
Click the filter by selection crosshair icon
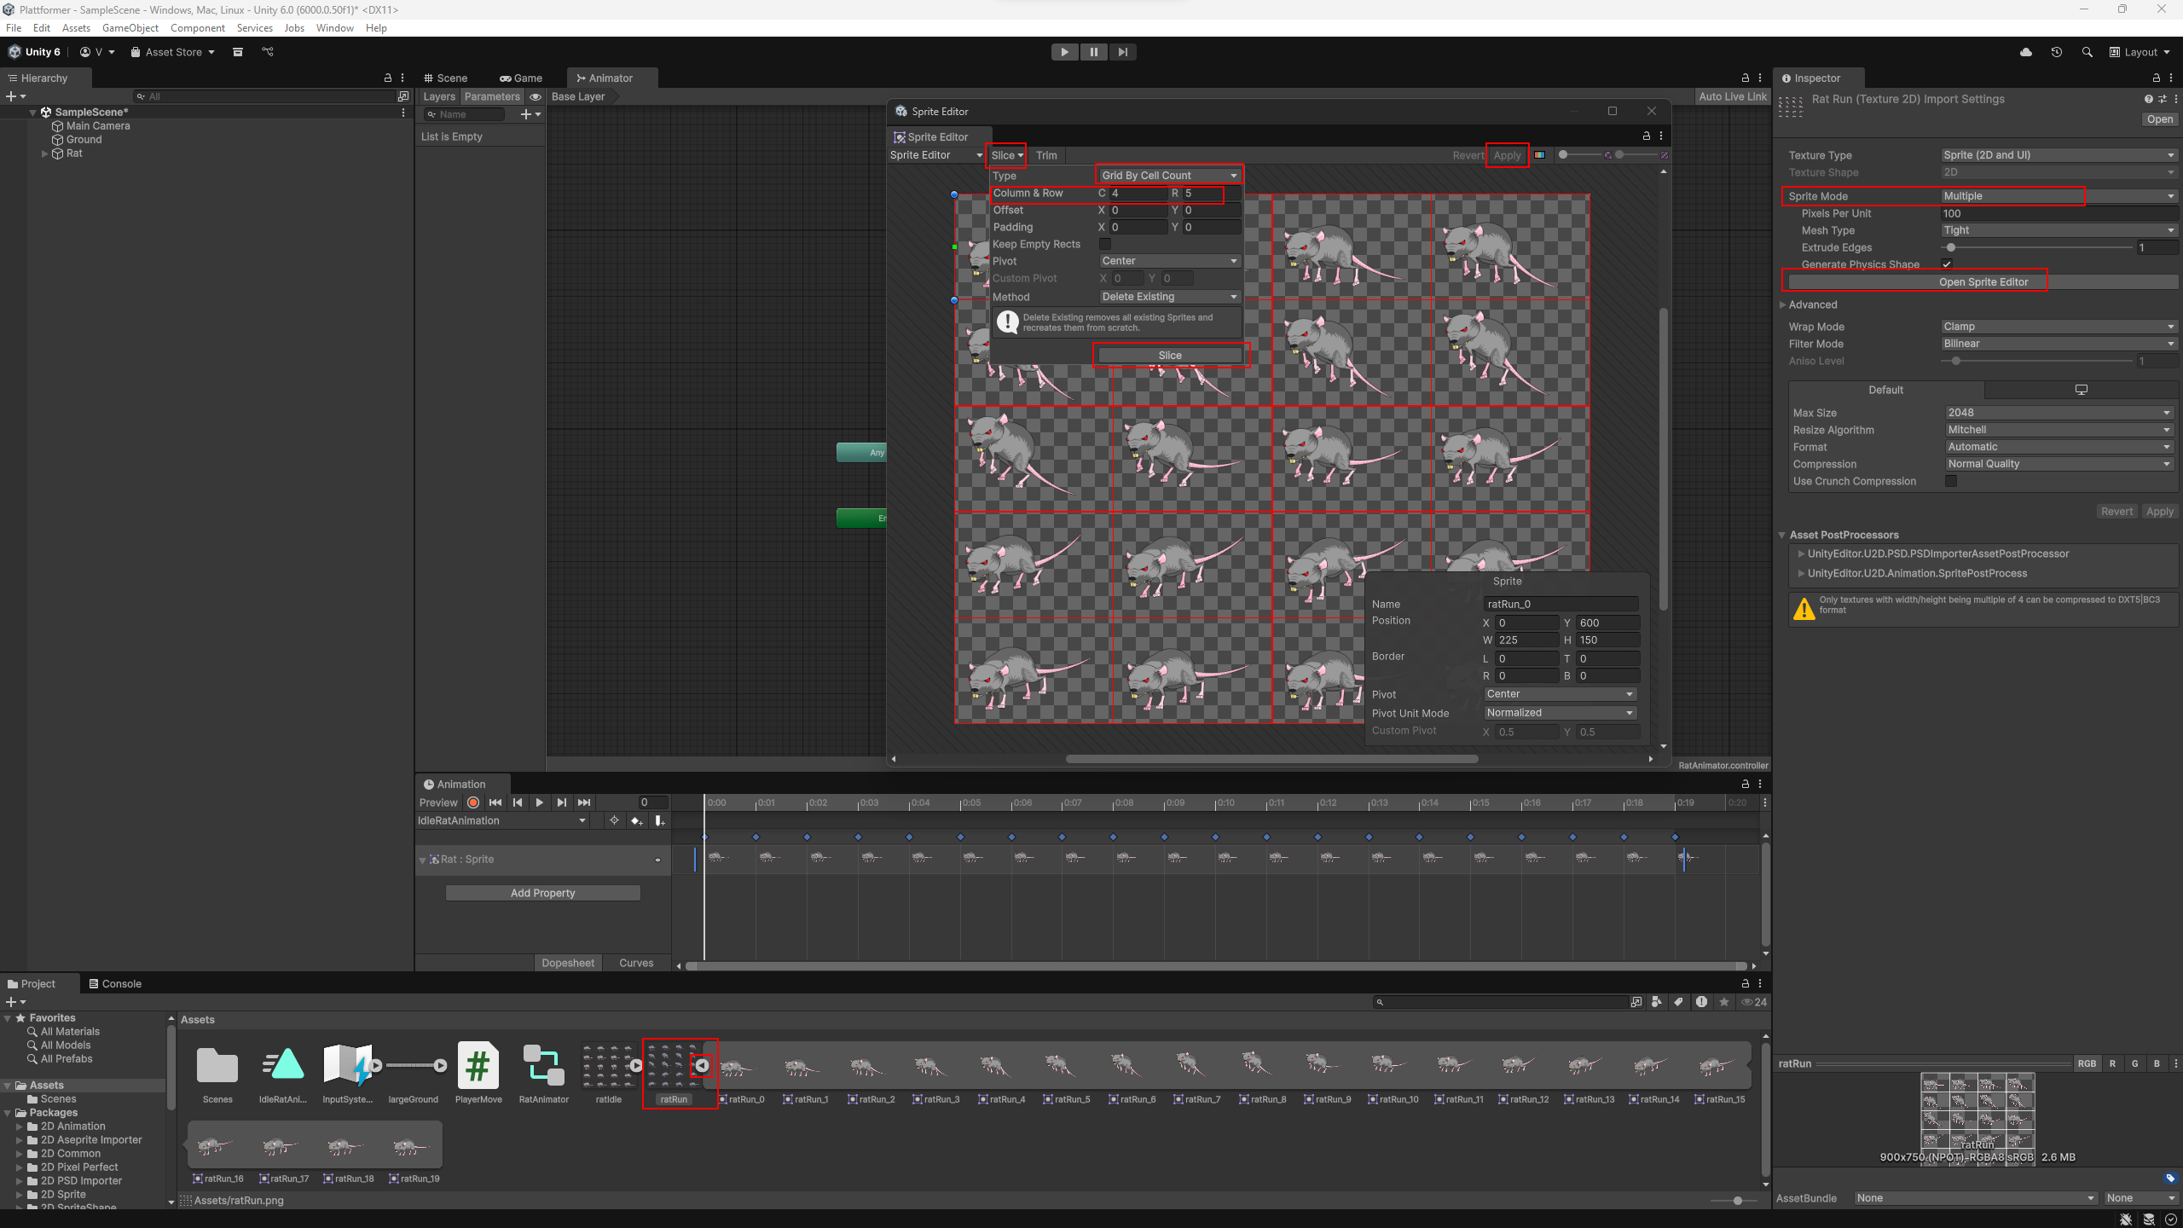[x=614, y=820]
